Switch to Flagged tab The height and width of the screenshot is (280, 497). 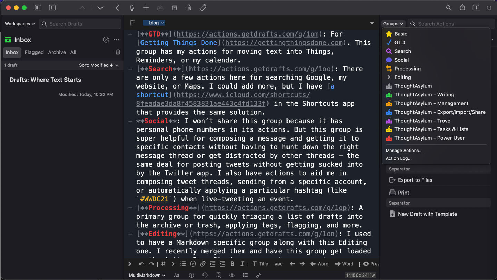34,52
